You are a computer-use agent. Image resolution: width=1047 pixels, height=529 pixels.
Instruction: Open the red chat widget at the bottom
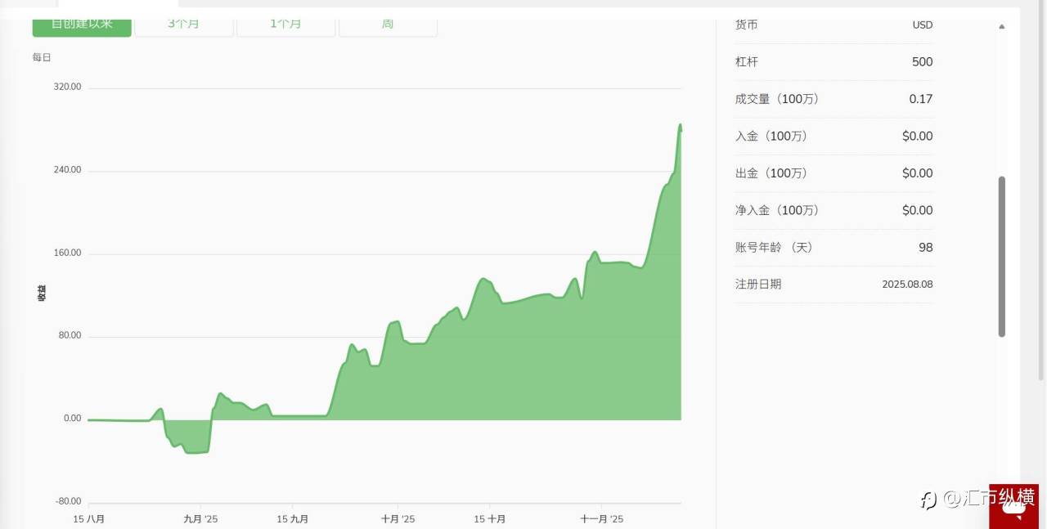[x=1013, y=506]
